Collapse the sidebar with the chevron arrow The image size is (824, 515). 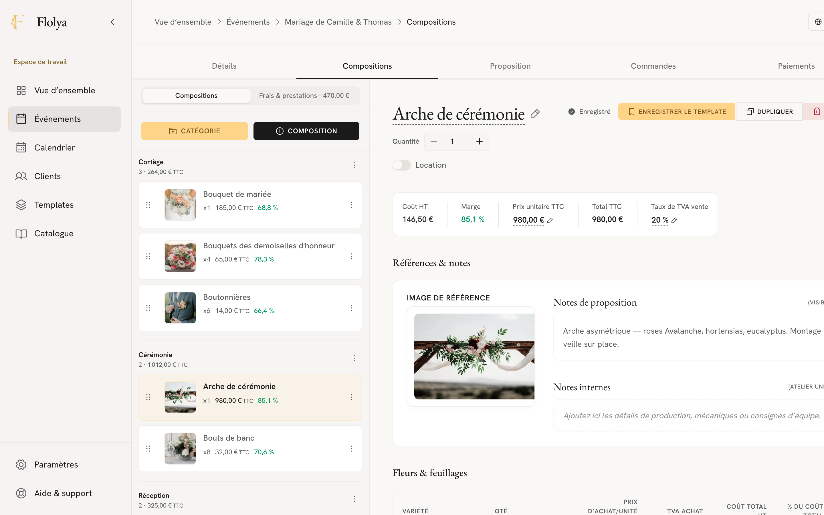(x=112, y=22)
